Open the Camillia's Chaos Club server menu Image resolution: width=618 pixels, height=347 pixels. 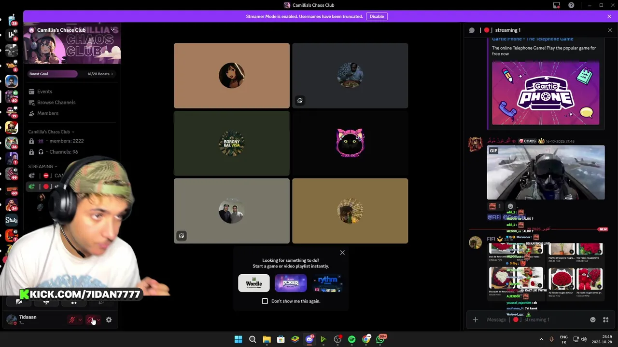click(72, 30)
